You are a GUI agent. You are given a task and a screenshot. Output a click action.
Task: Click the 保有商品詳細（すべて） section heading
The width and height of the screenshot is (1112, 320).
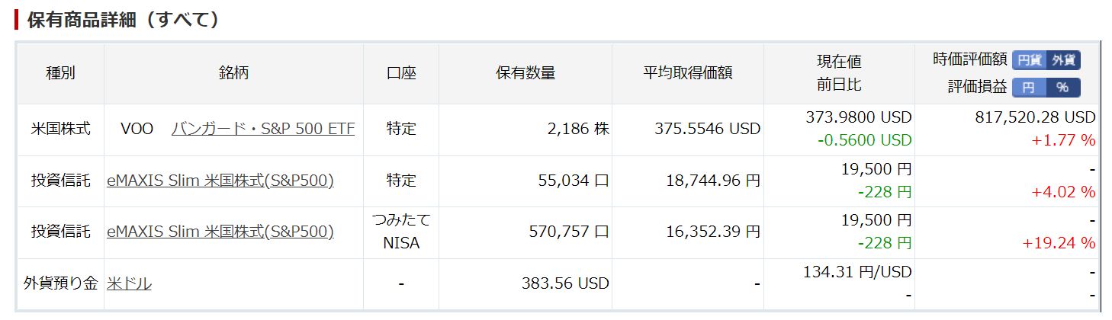(x=124, y=20)
